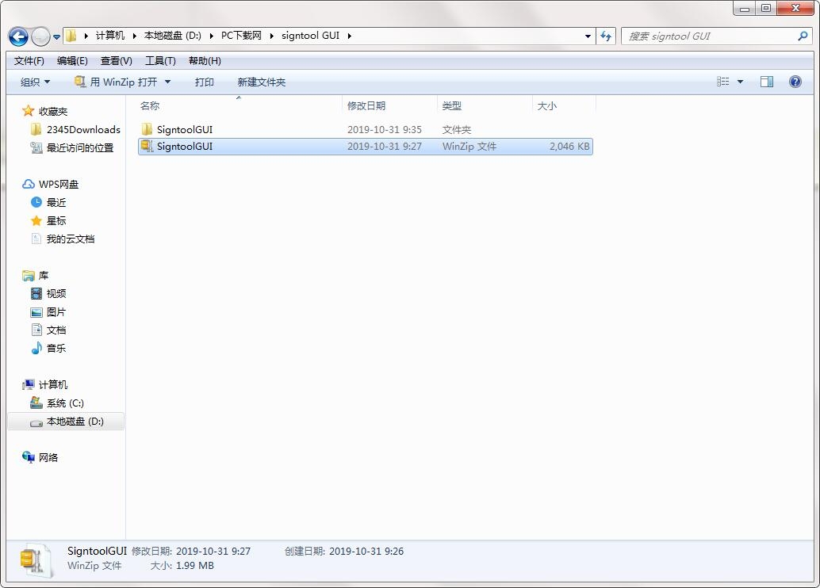Screen dimensions: 820x588
Task: Select the SigntoolGUI folder row
Action: click(365, 130)
